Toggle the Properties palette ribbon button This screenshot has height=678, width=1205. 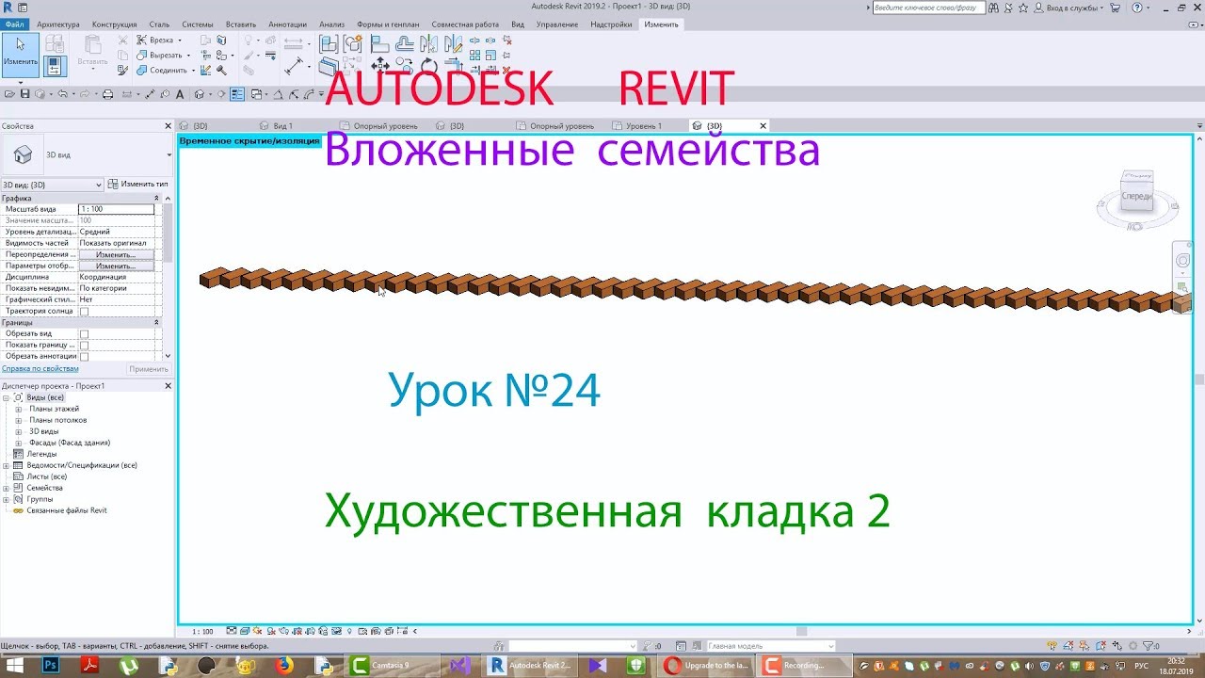point(54,66)
